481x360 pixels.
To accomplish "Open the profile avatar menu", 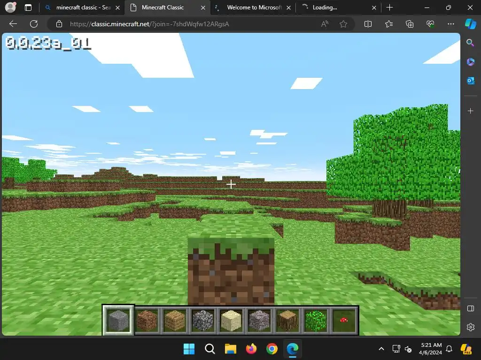I will (x=10, y=7).
